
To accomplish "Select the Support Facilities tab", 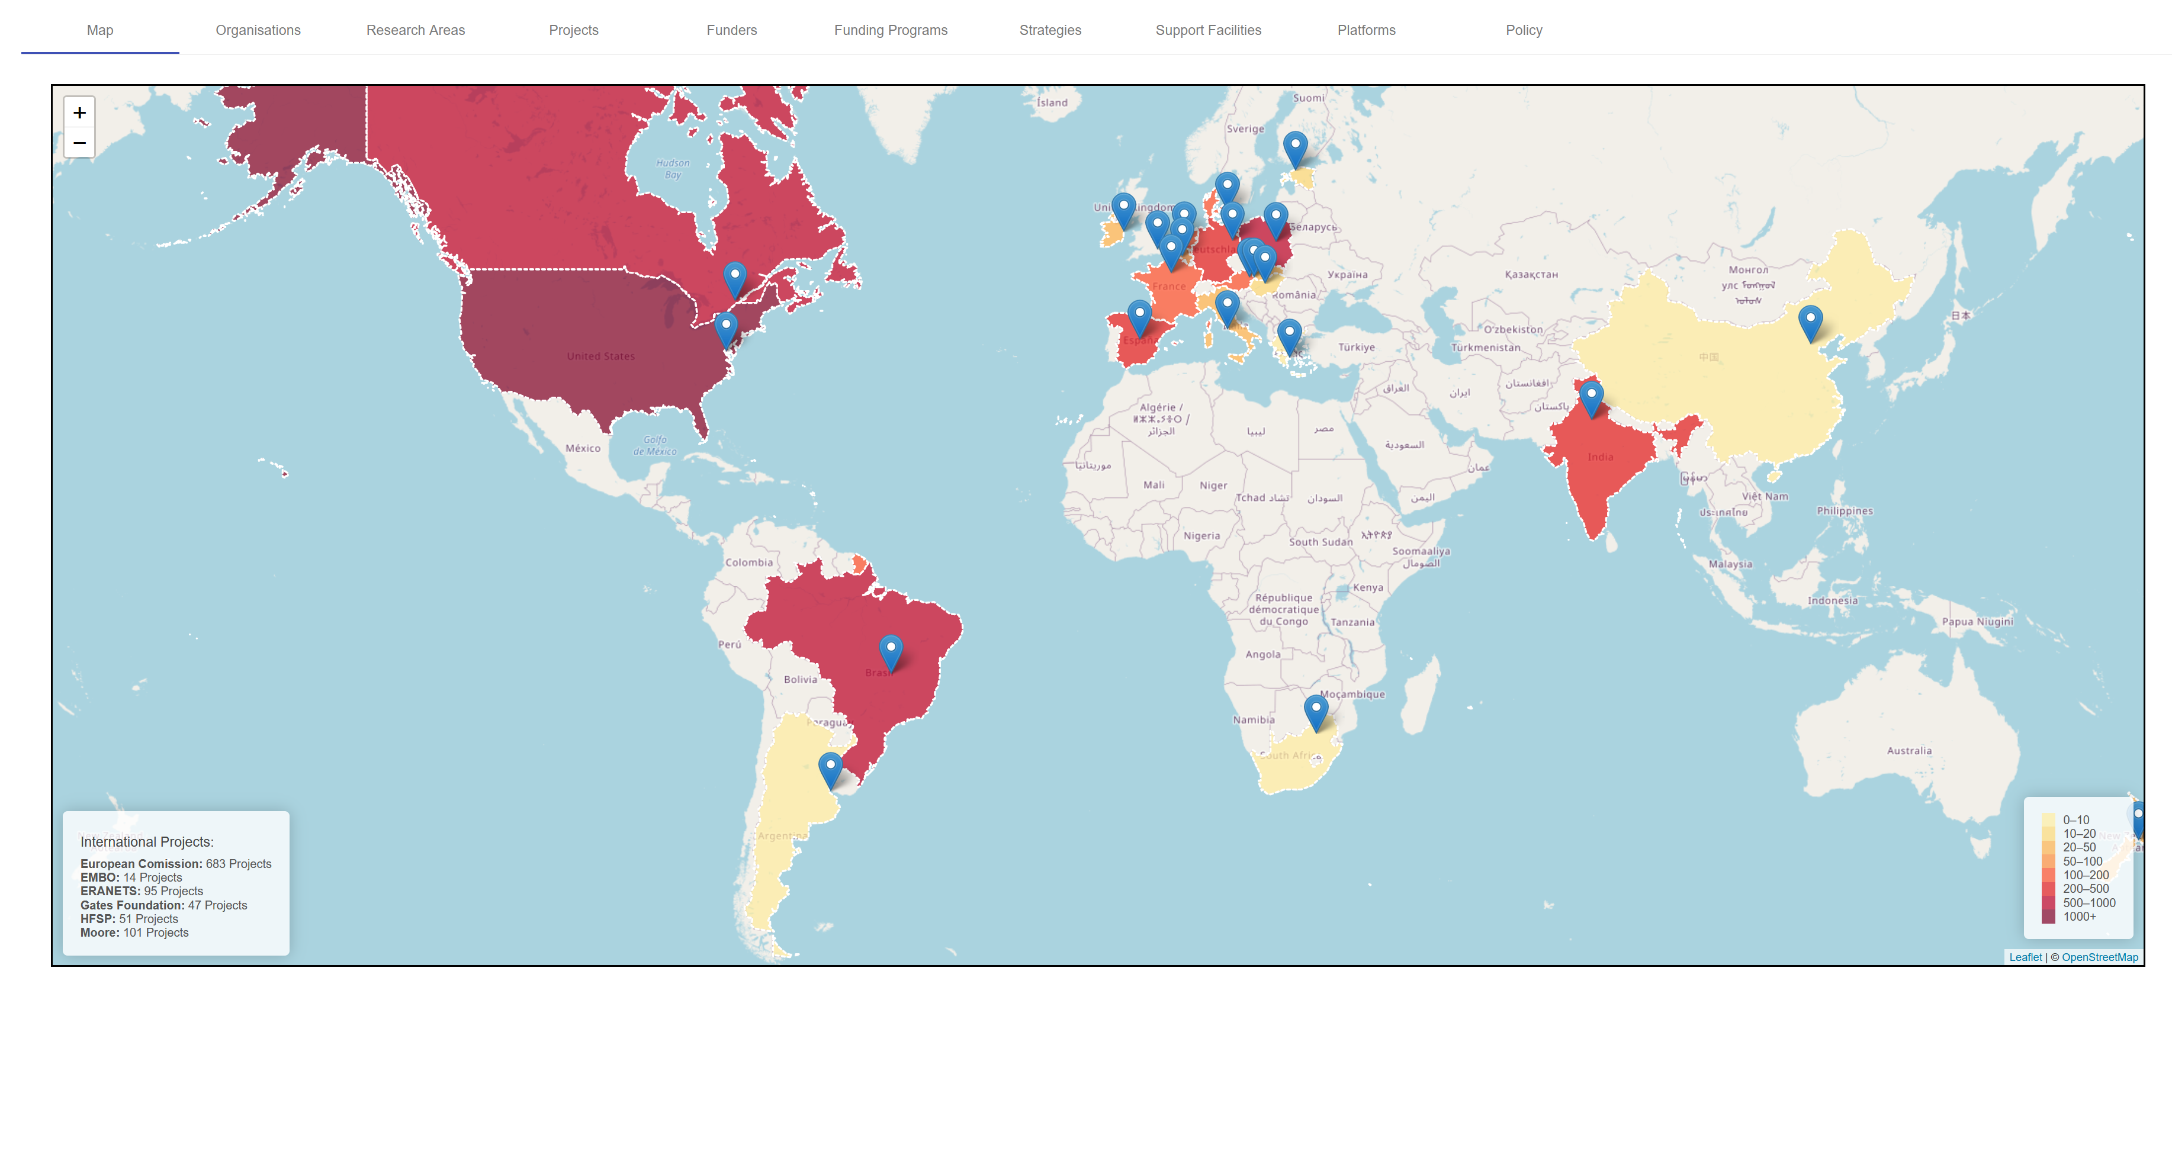I will coord(1207,30).
